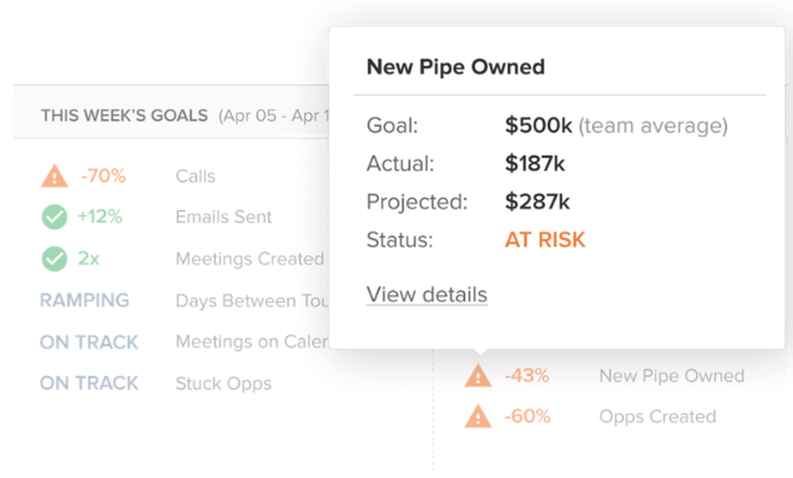Viewport: 793px width, 478px height.
Task: Open the View details link
Action: 427,295
